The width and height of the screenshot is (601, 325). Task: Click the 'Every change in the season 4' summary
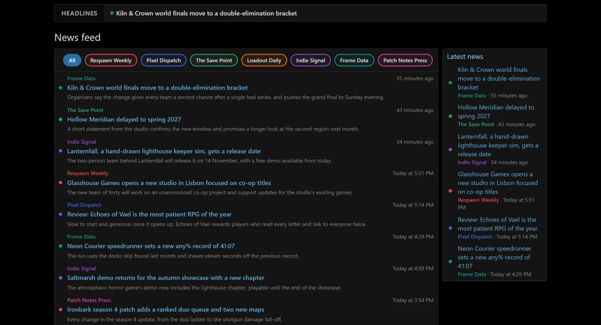174,319
